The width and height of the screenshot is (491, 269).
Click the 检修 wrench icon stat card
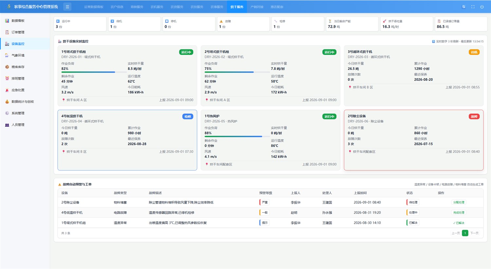tap(298, 24)
